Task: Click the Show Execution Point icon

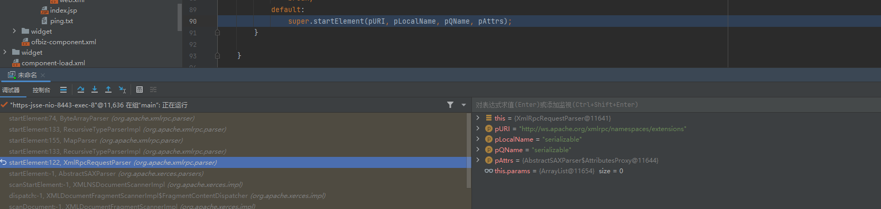Action: 63,89
